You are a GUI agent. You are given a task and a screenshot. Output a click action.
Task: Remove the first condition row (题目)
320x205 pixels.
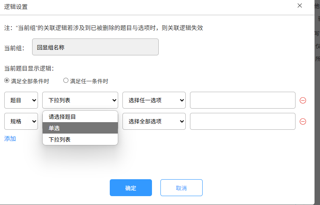pos(303,100)
